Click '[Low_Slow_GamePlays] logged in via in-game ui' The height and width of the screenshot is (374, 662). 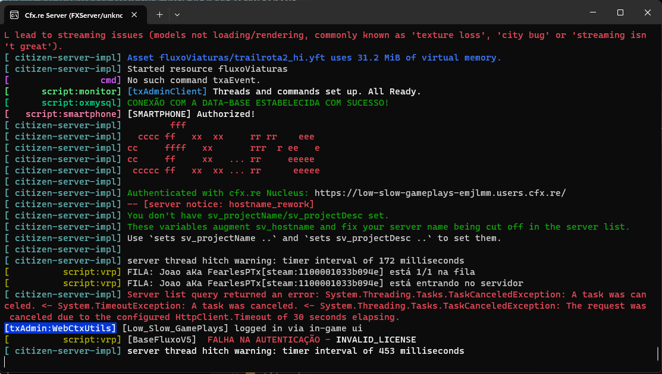point(242,328)
